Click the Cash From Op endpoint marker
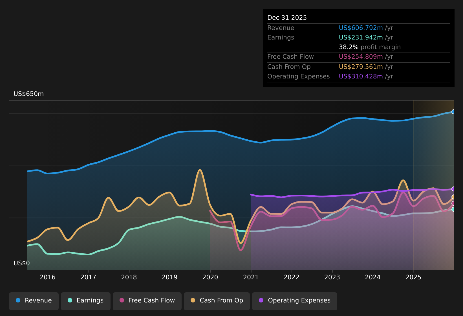Screen dimensions: 463x316 [453, 197]
